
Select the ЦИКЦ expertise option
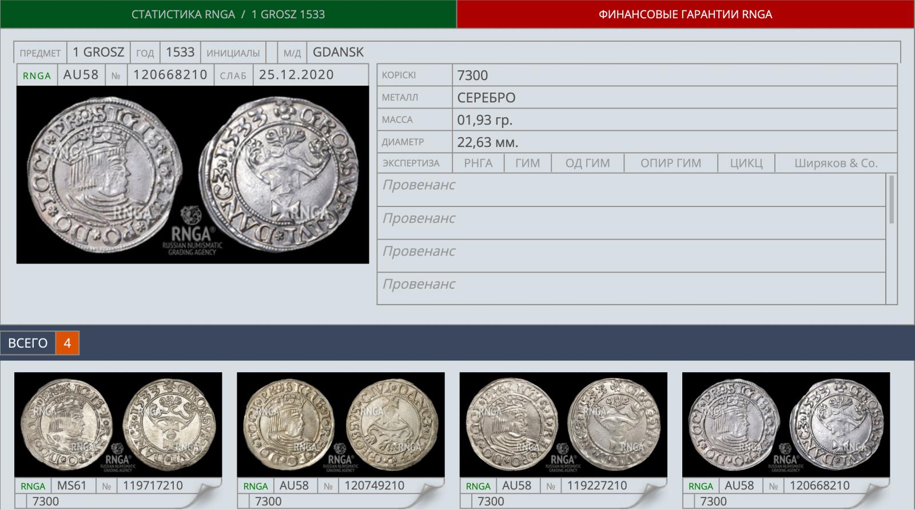(x=746, y=163)
